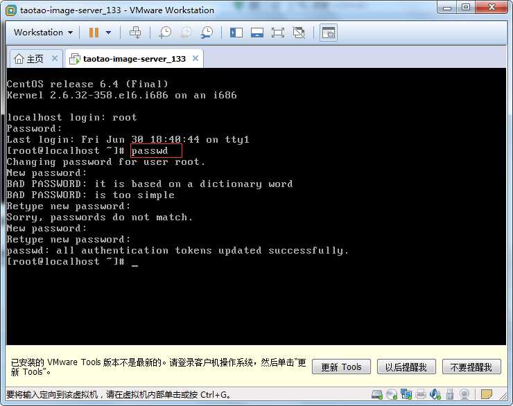Viewport: 513px width, 406px height.
Task: Pause the virtual machine with orange pause button
Action: pos(94,33)
